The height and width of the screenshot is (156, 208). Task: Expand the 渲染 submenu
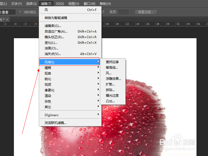70,96
